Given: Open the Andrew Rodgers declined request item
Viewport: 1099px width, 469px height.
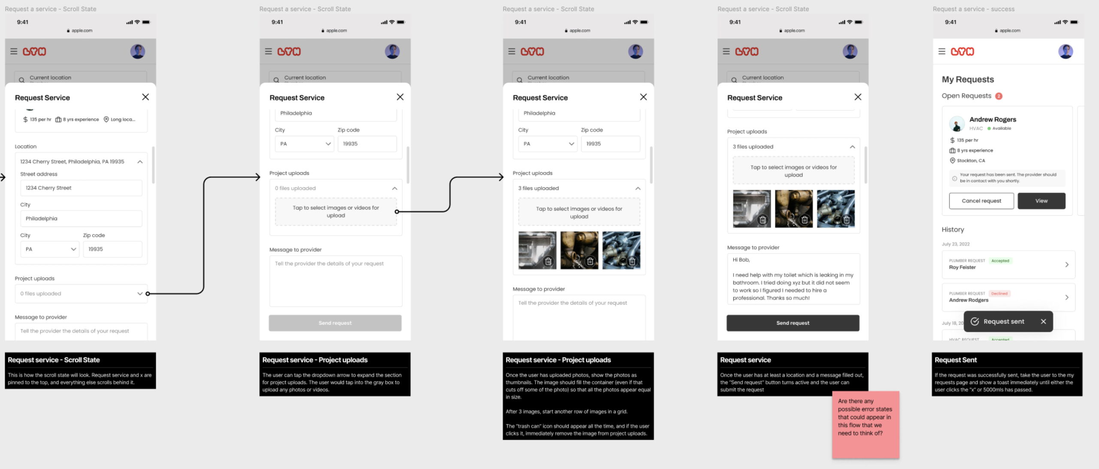Looking at the screenshot, I should point(1008,297).
